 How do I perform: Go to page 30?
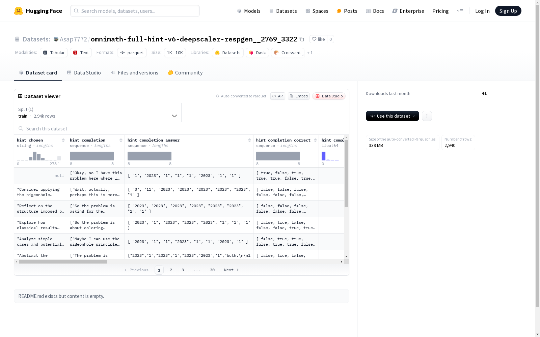(212, 270)
